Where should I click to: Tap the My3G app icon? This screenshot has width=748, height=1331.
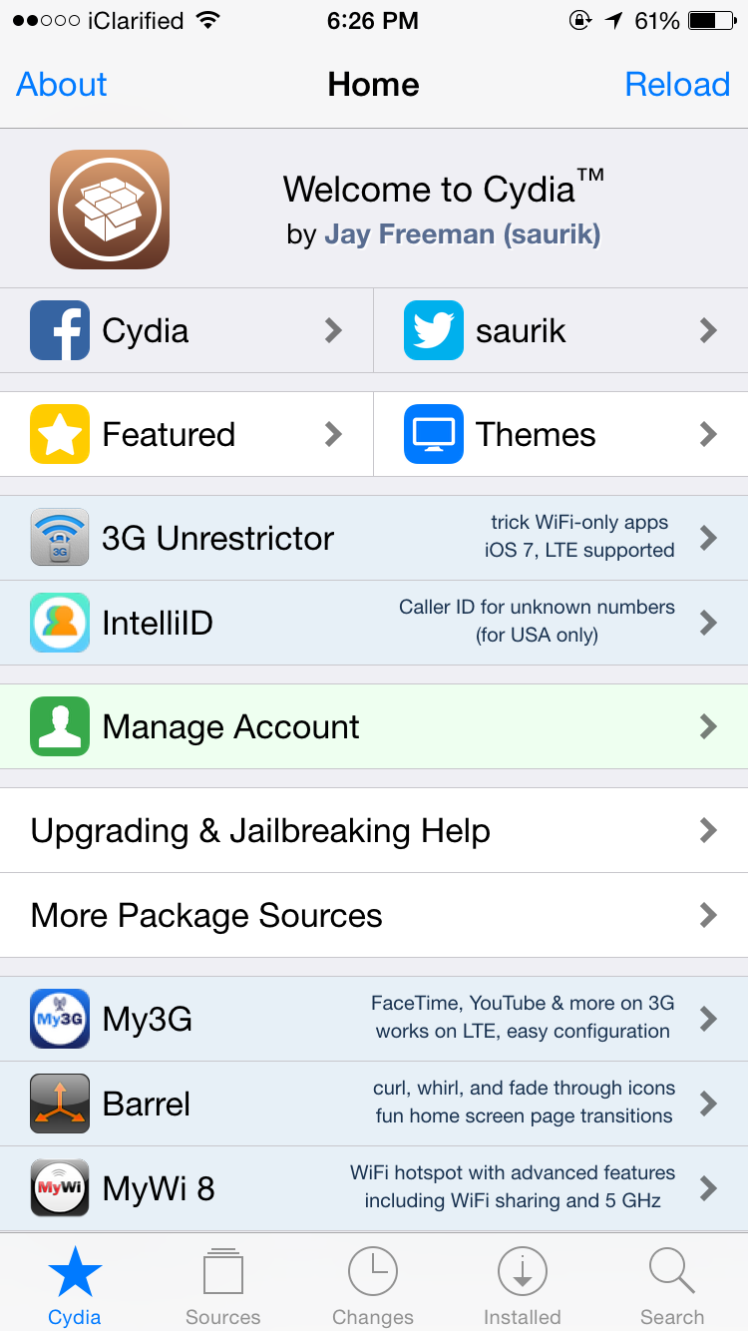(60, 1019)
